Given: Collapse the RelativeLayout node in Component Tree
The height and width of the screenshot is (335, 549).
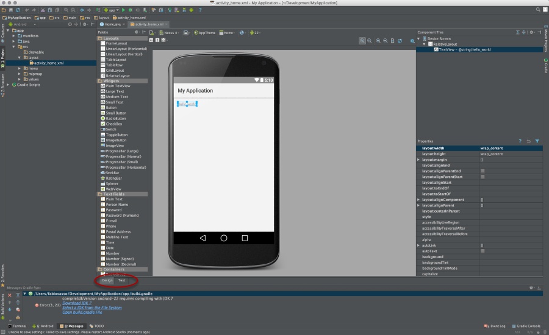Looking at the screenshot, I should click(424, 44).
